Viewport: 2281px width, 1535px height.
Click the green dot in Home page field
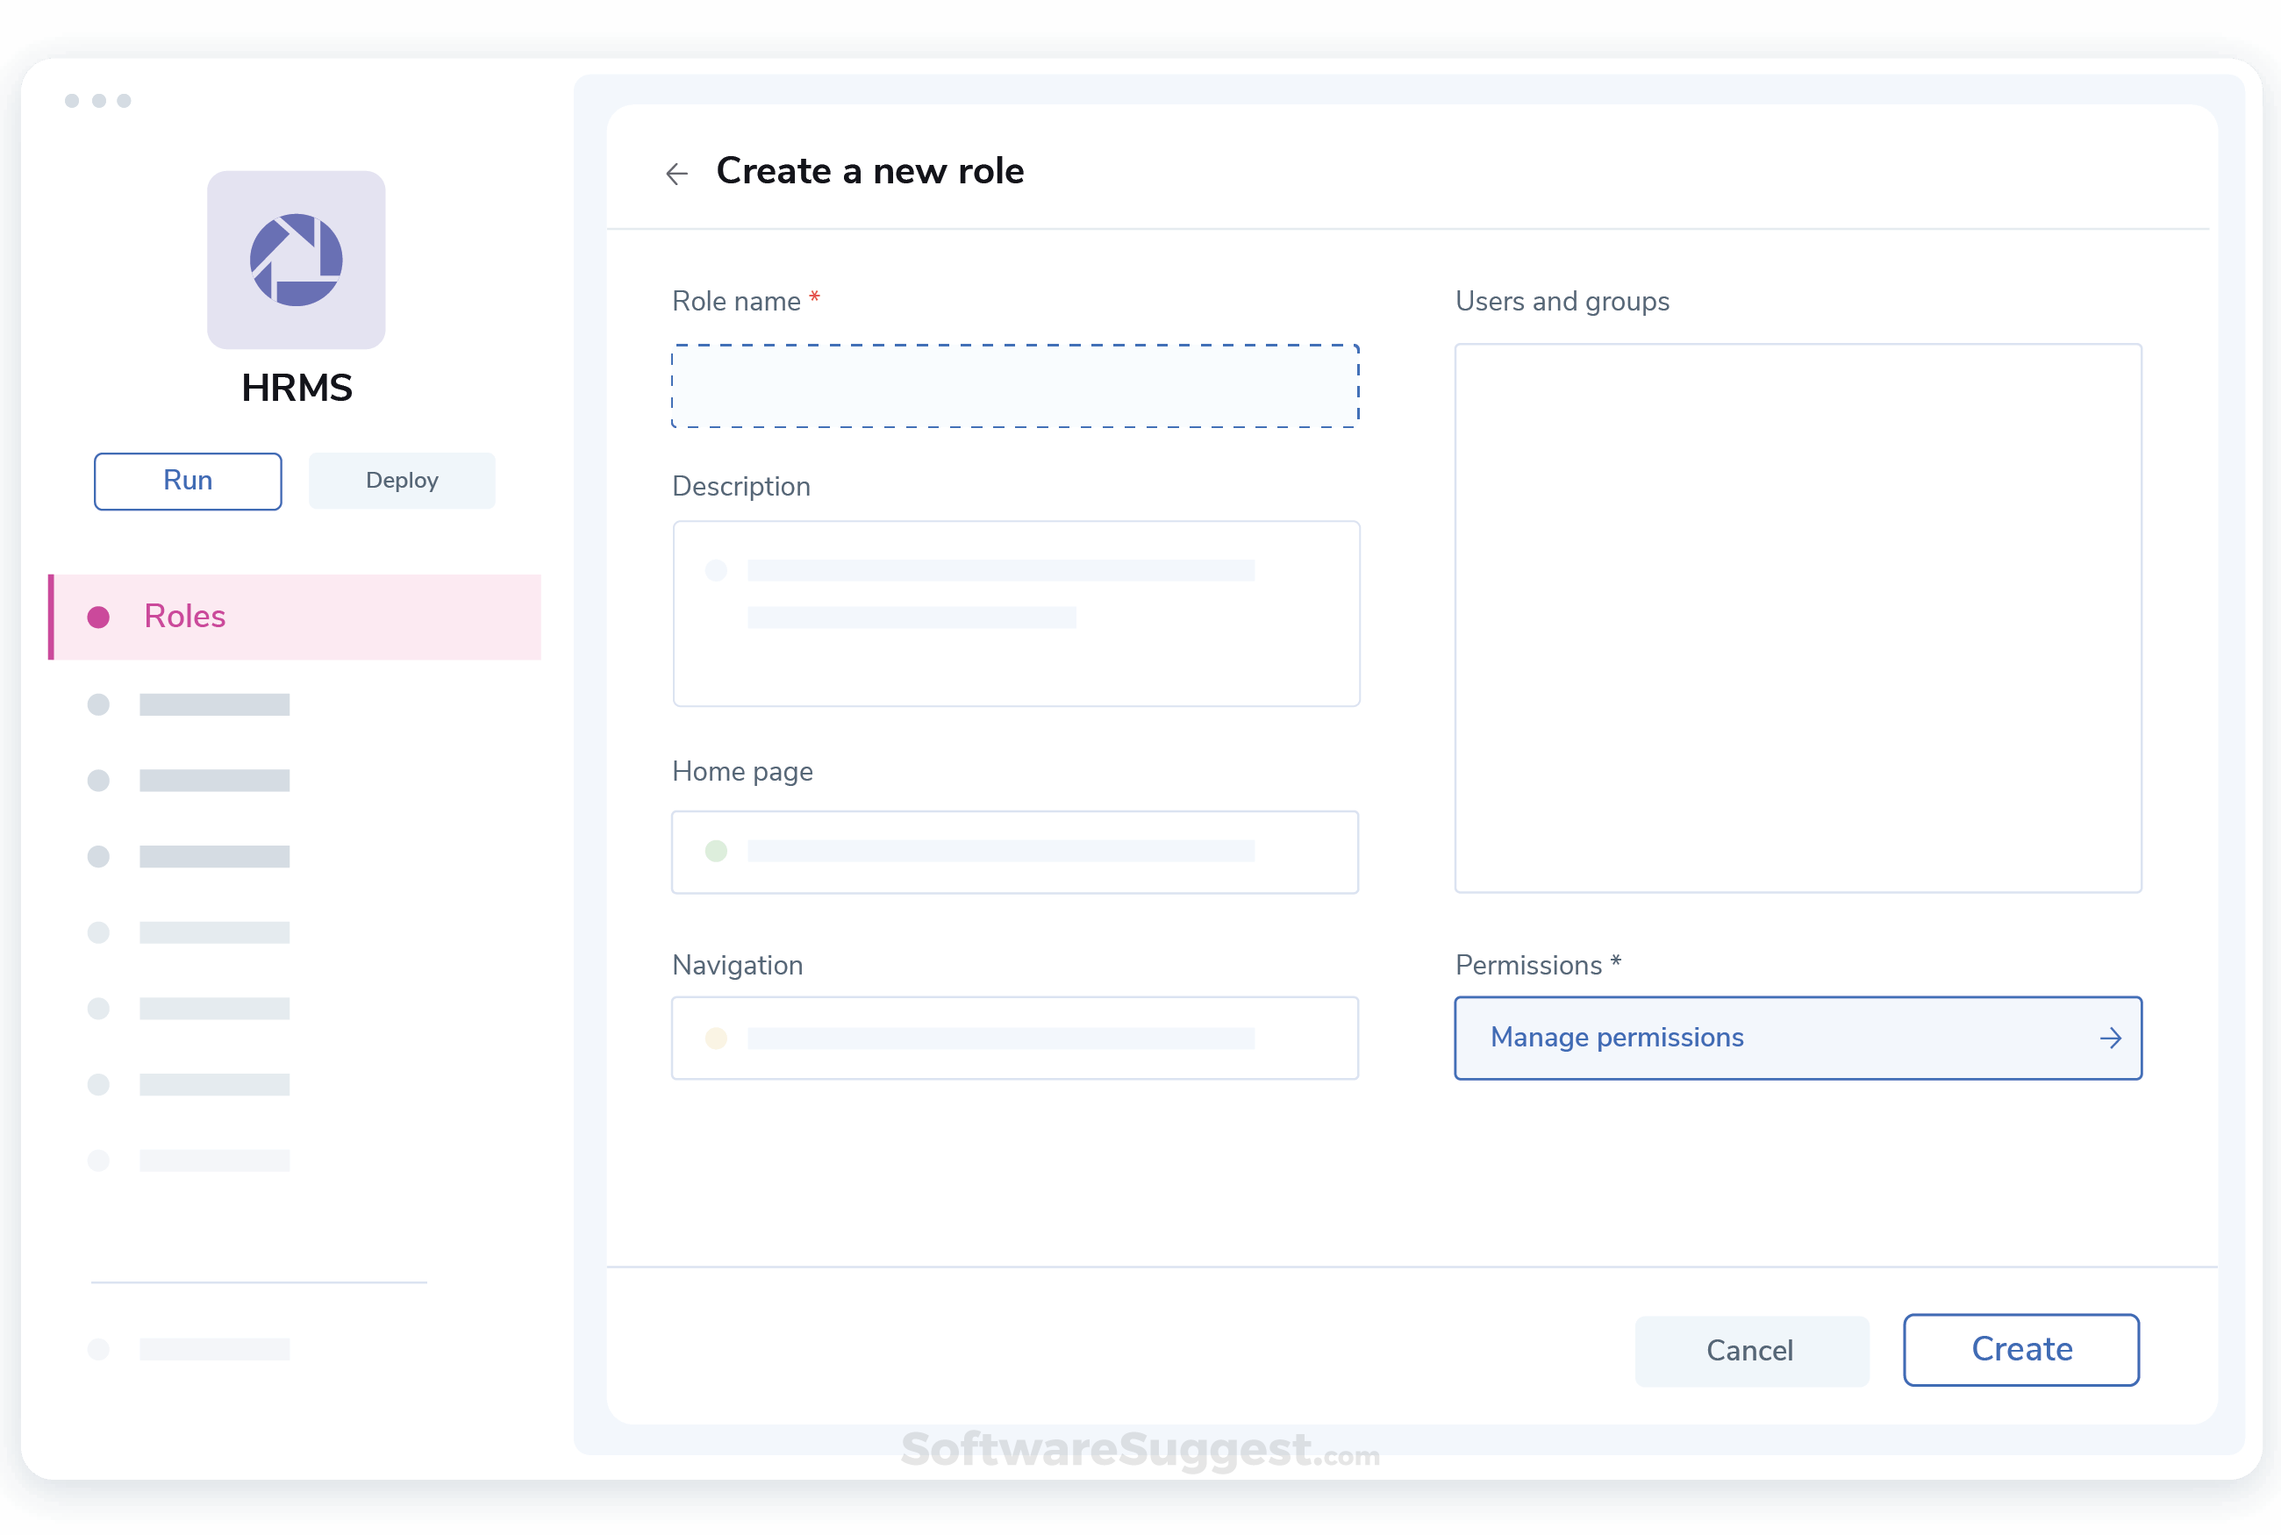point(718,852)
